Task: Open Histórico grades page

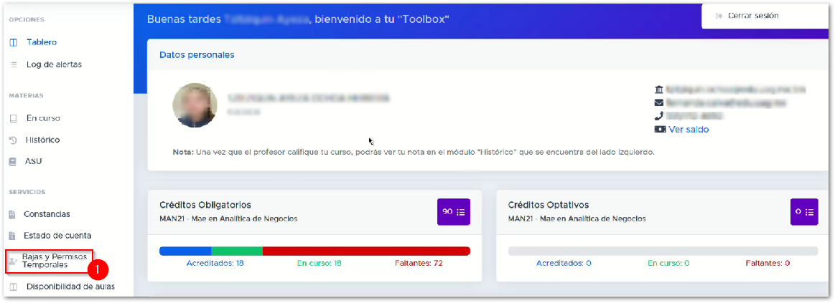Action: pos(42,140)
